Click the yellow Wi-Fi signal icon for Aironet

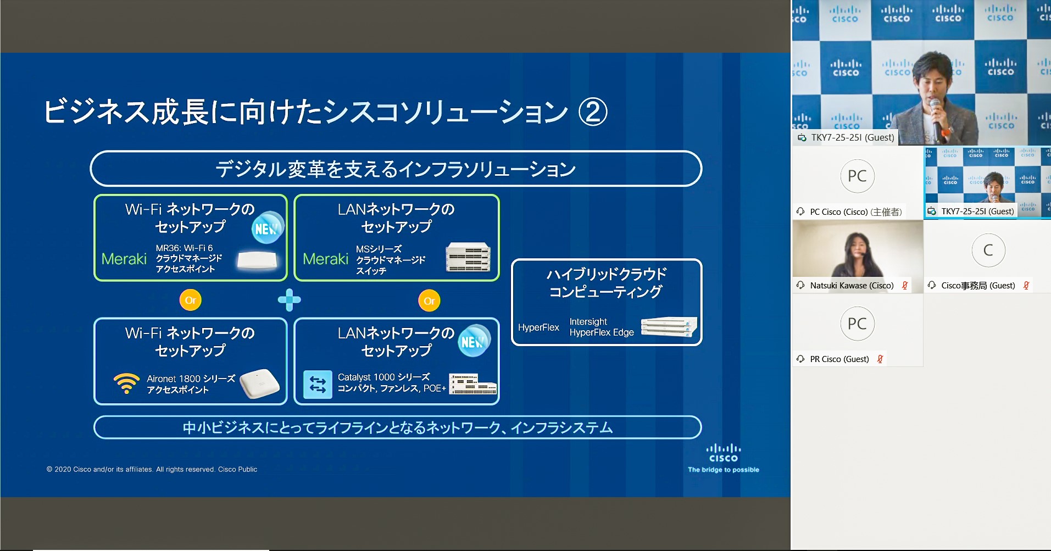click(126, 383)
